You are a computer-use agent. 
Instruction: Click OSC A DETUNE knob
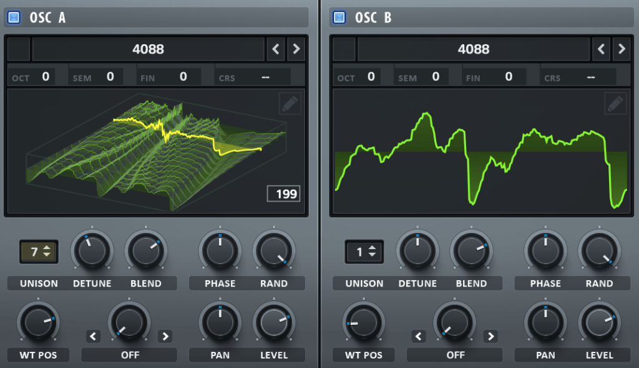pos(92,251)
